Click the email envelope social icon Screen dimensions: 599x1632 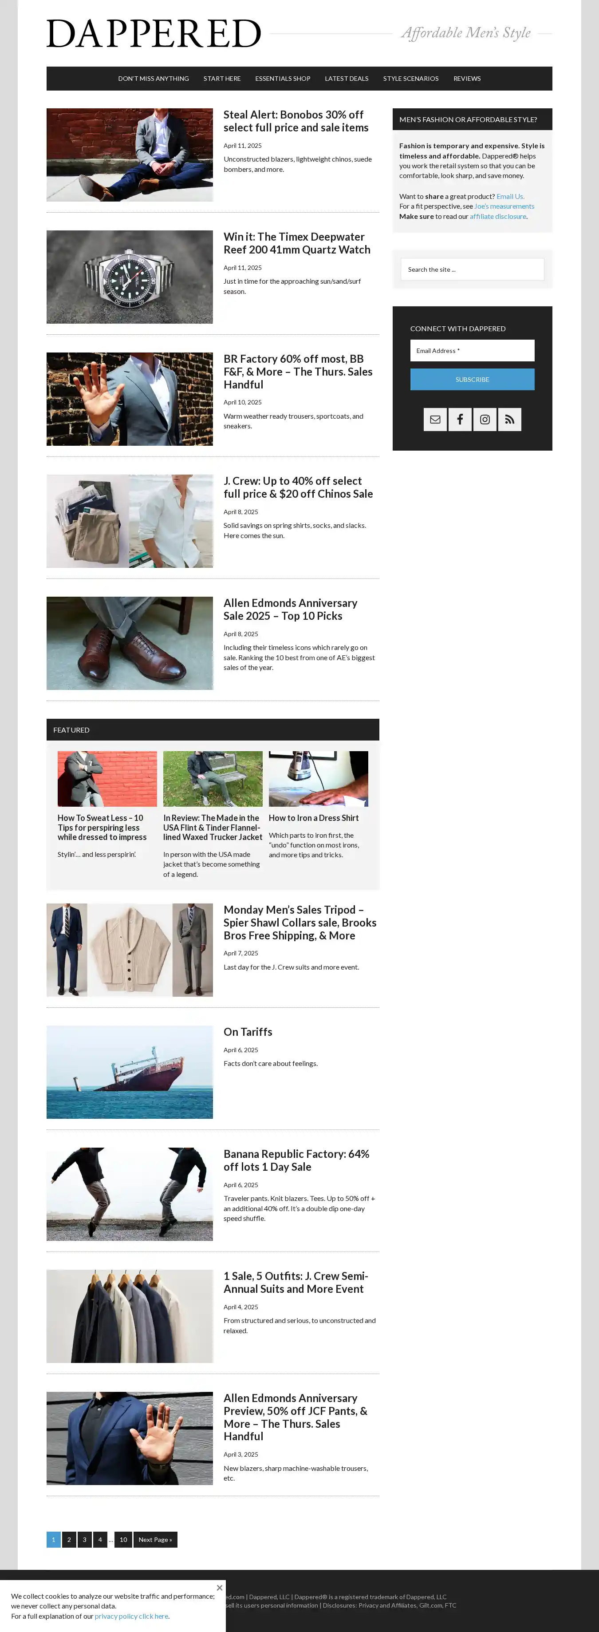pyautogui.click(x=435, y=420)
